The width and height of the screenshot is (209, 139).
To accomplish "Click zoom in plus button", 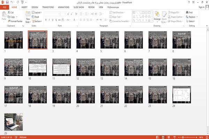I will 196,137.
